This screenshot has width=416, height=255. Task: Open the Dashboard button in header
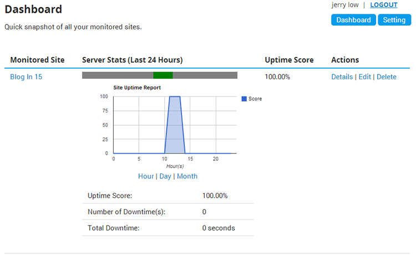point(353,20)
